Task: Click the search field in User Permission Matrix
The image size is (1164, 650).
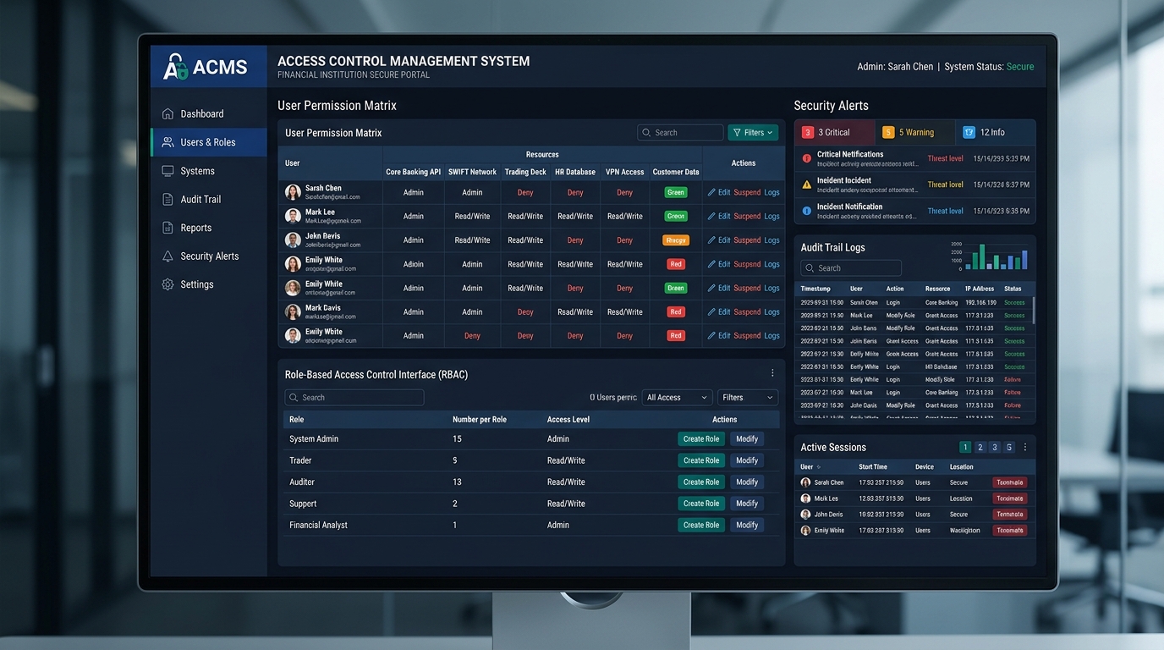Action: [680, 133]
